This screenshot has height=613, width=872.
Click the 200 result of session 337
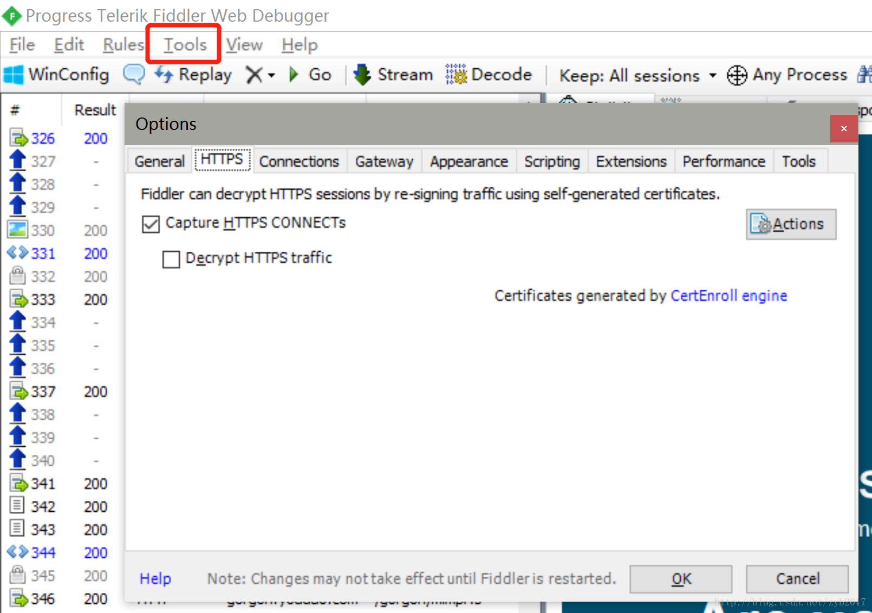click(95, 391)
